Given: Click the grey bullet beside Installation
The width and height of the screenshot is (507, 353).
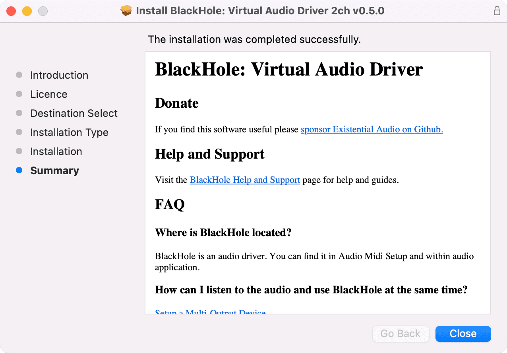Looking at the screenshot, I should pos(19,151).
